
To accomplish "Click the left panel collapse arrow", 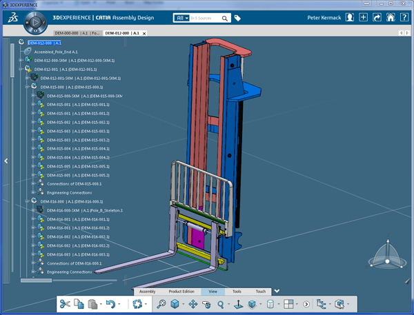I will (x=6, y=161).
